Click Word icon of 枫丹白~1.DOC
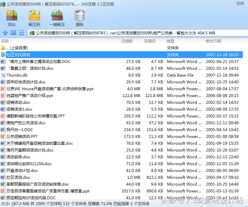Viewport: 248px width, 207px height. click(3, 129)
